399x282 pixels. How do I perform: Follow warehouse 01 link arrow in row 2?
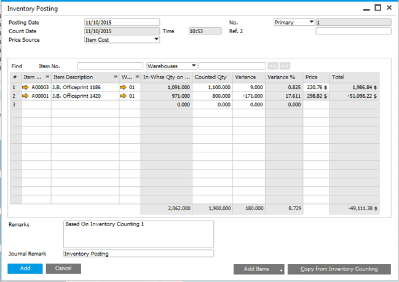pyautogui.click(x=123, y=96)
